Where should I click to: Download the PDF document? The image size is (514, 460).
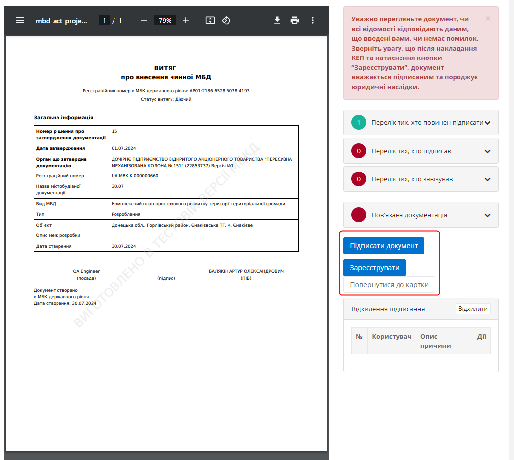(x=277, y=20)
